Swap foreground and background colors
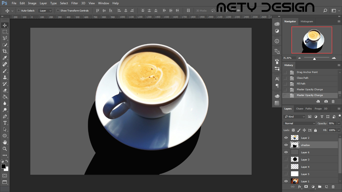This screenshot has width=342, height=192. click(7, 161)
